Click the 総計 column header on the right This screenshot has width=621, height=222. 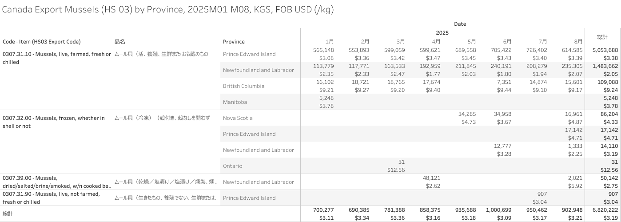tap(602, 37)
